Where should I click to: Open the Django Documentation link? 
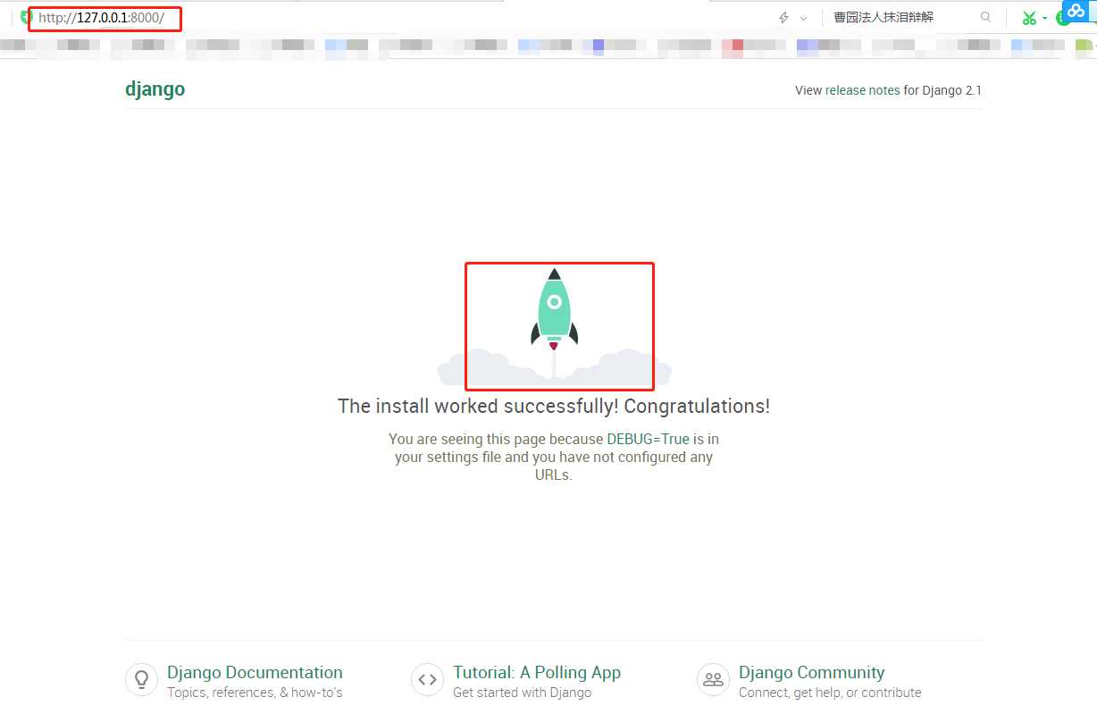coord(255,672)
